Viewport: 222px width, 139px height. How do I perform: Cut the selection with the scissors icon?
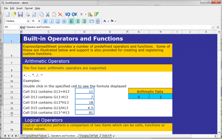tap(48, 14)
